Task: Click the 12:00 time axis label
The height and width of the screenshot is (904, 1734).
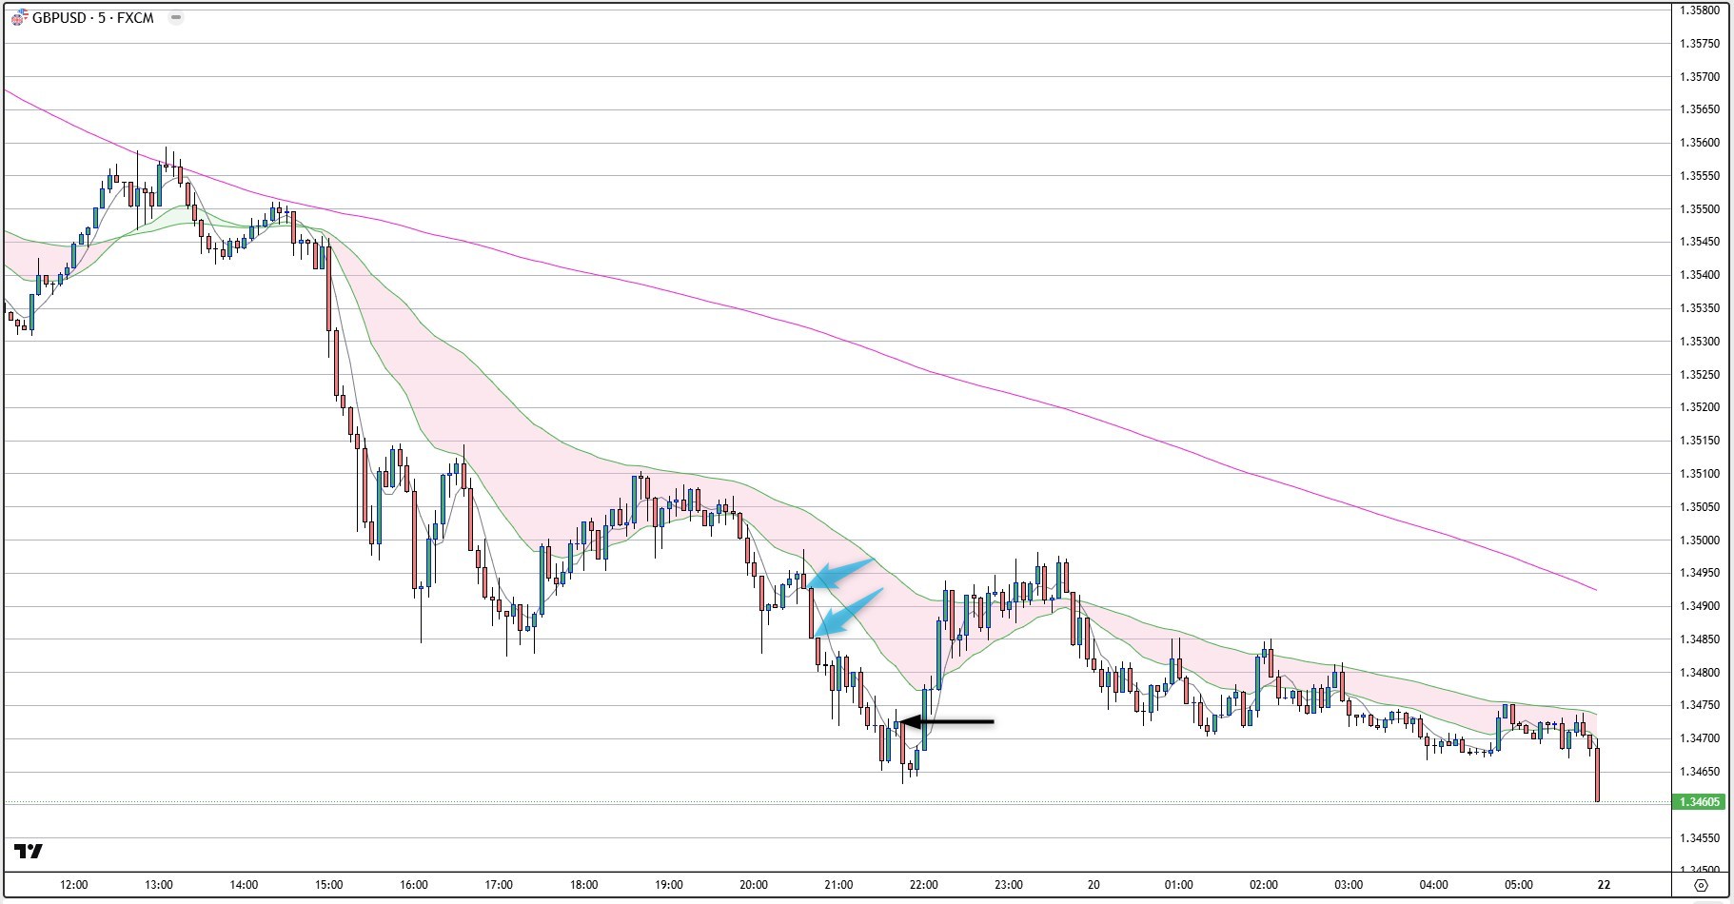Action: (x=73, y=885)
